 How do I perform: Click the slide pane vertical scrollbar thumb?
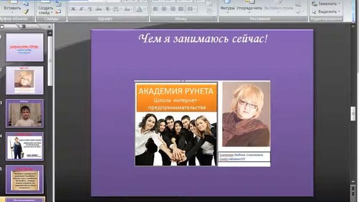50,61
